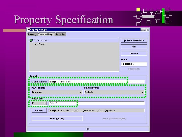182x137 pixels.
Task: Click the expanded formula text field
Action: click(97, 110)
